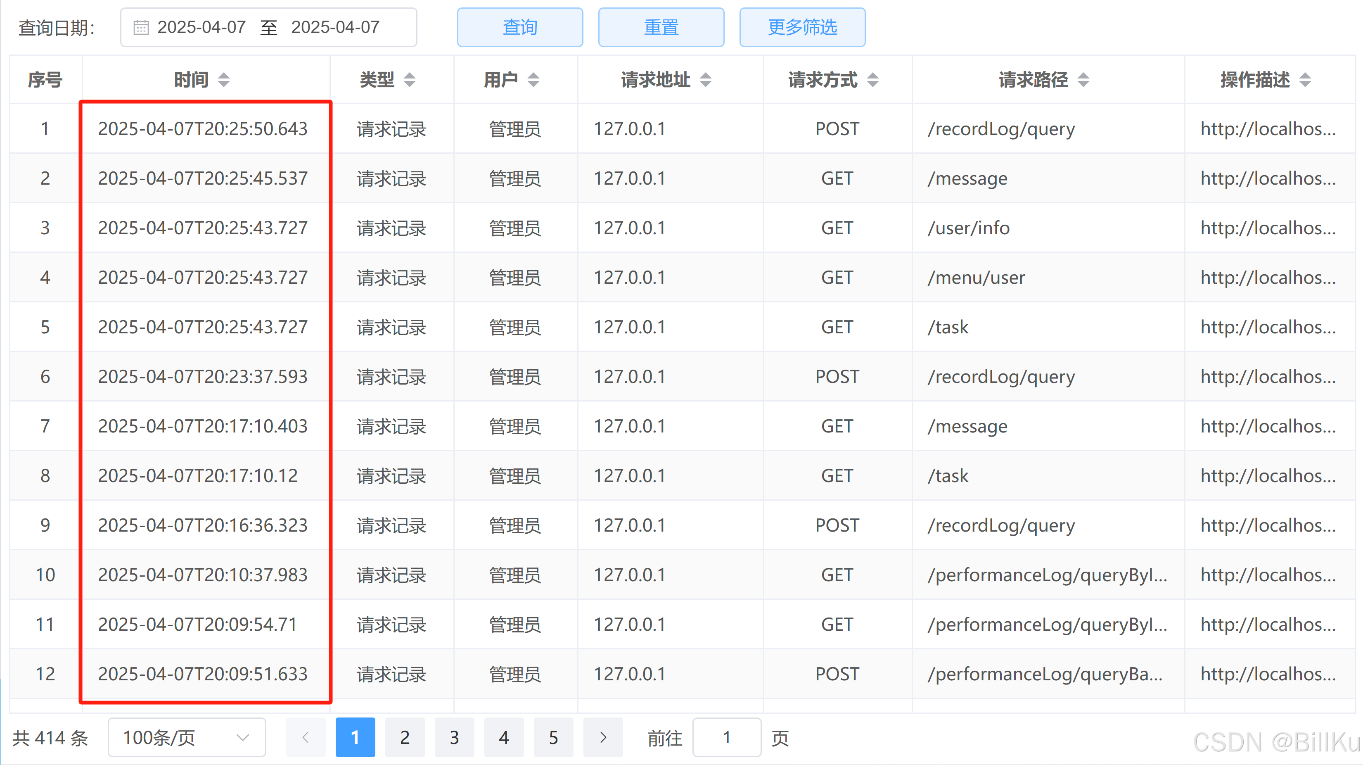Open 更多筛选 filter options
Viewport: 1363px width, 765px height.
(x=802, y=27)
